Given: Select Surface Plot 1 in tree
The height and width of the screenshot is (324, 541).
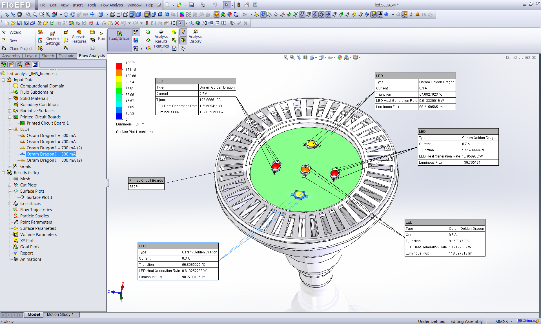Looking at the screenshot, I should [x=39, y=197].
